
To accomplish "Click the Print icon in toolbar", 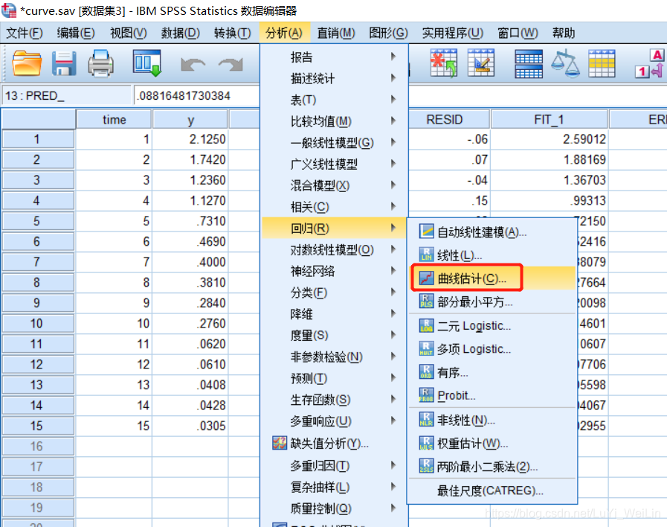I will tap(101, 63).
